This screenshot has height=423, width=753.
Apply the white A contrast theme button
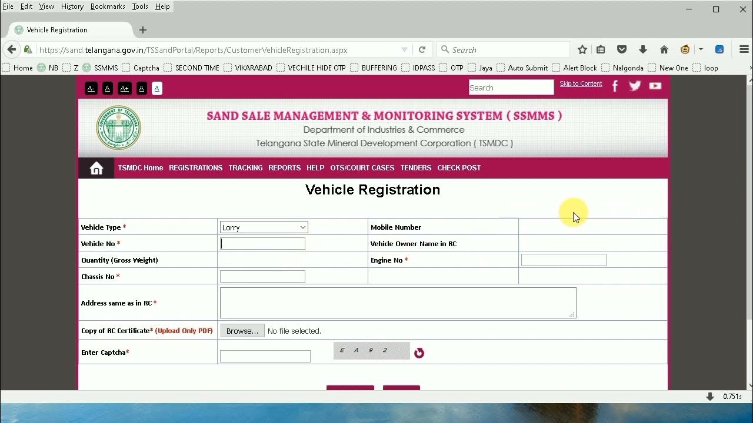click(156, 88)
